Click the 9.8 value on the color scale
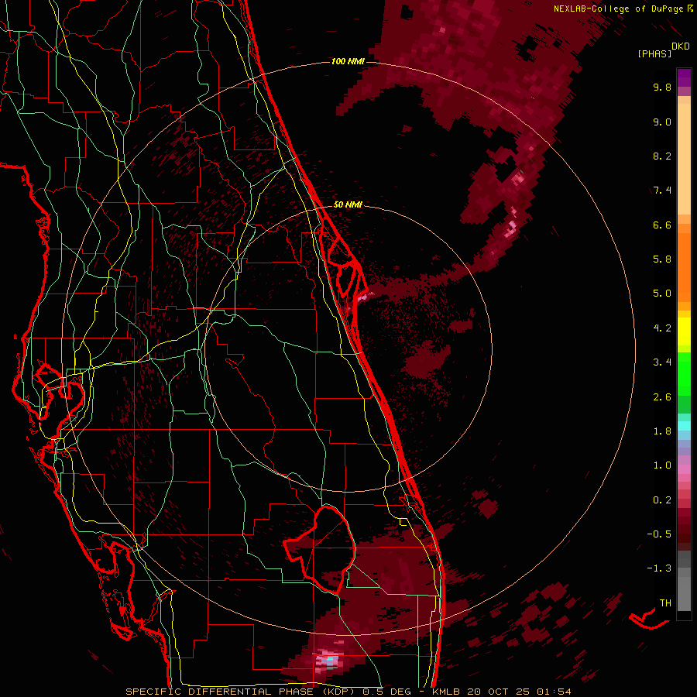This screenshot has height=697, width=697. point(662,87)
